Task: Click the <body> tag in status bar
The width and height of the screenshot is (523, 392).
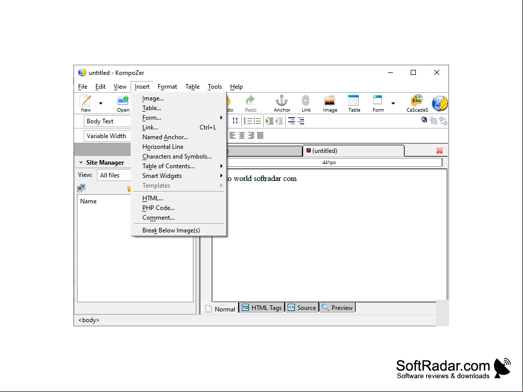Action: [x=89, y=320]
